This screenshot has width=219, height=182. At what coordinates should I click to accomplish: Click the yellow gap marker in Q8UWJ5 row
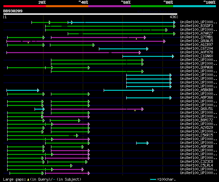click(x=28, y=43)
